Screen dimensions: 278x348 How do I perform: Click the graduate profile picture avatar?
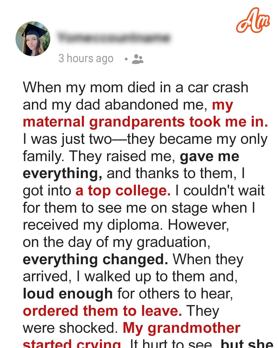(33, 39)
